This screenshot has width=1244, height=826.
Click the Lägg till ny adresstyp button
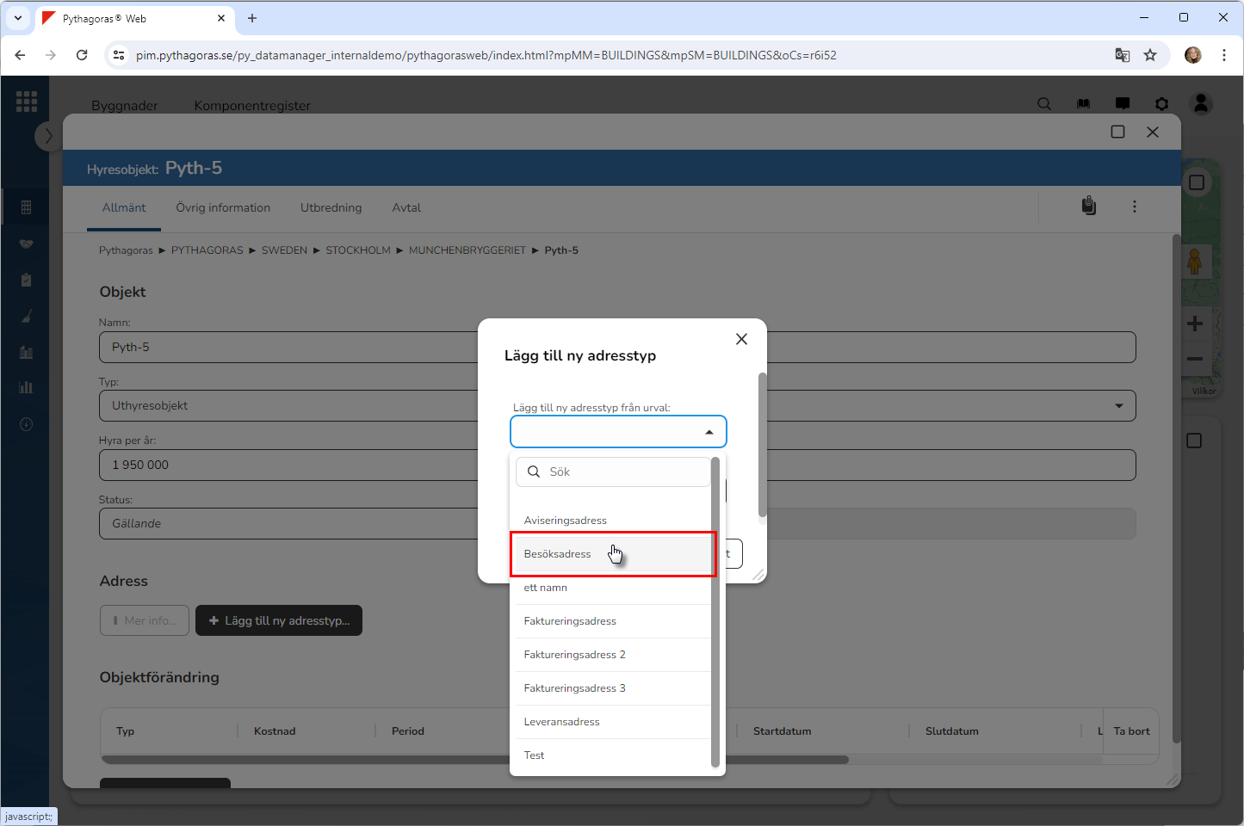pos(279,620)
